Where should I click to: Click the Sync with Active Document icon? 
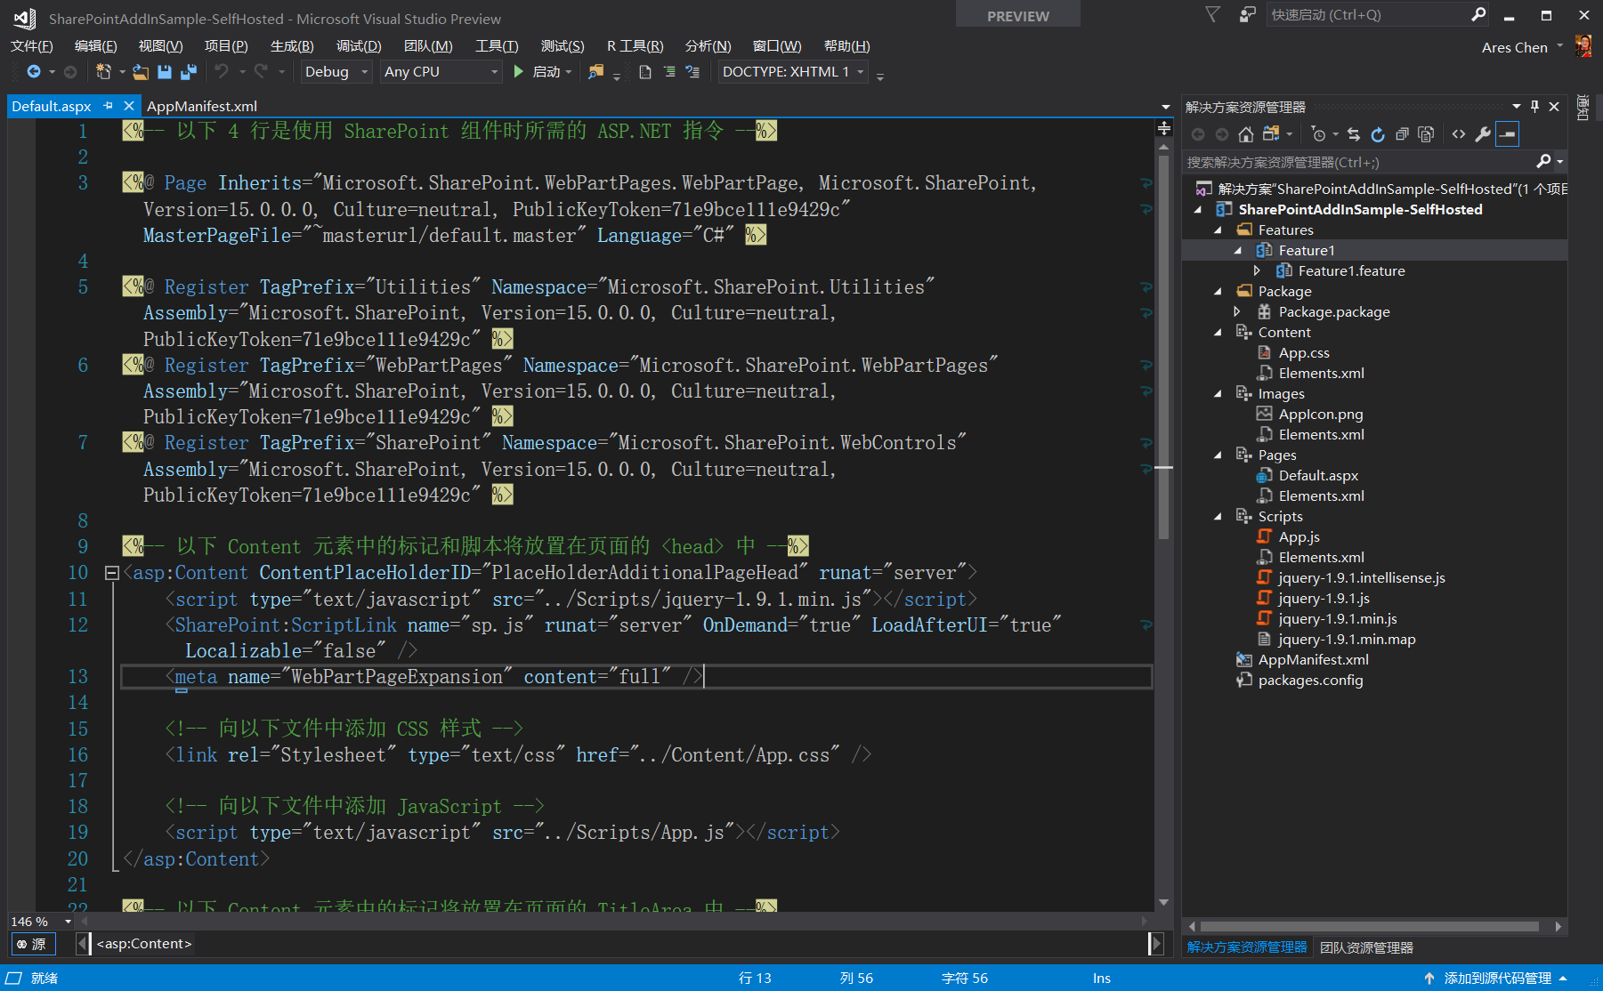(x=1354, y=134)
